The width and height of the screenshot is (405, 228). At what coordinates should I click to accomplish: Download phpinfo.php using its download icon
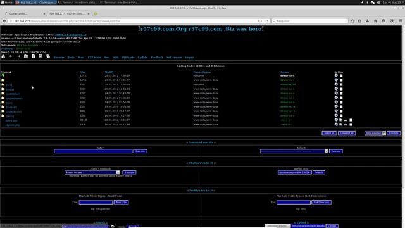pos(346,125)
